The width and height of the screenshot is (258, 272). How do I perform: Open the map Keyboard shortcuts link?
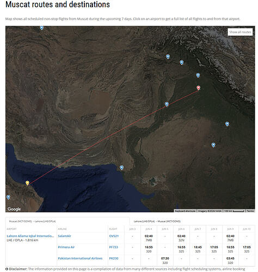coord(185,211)
